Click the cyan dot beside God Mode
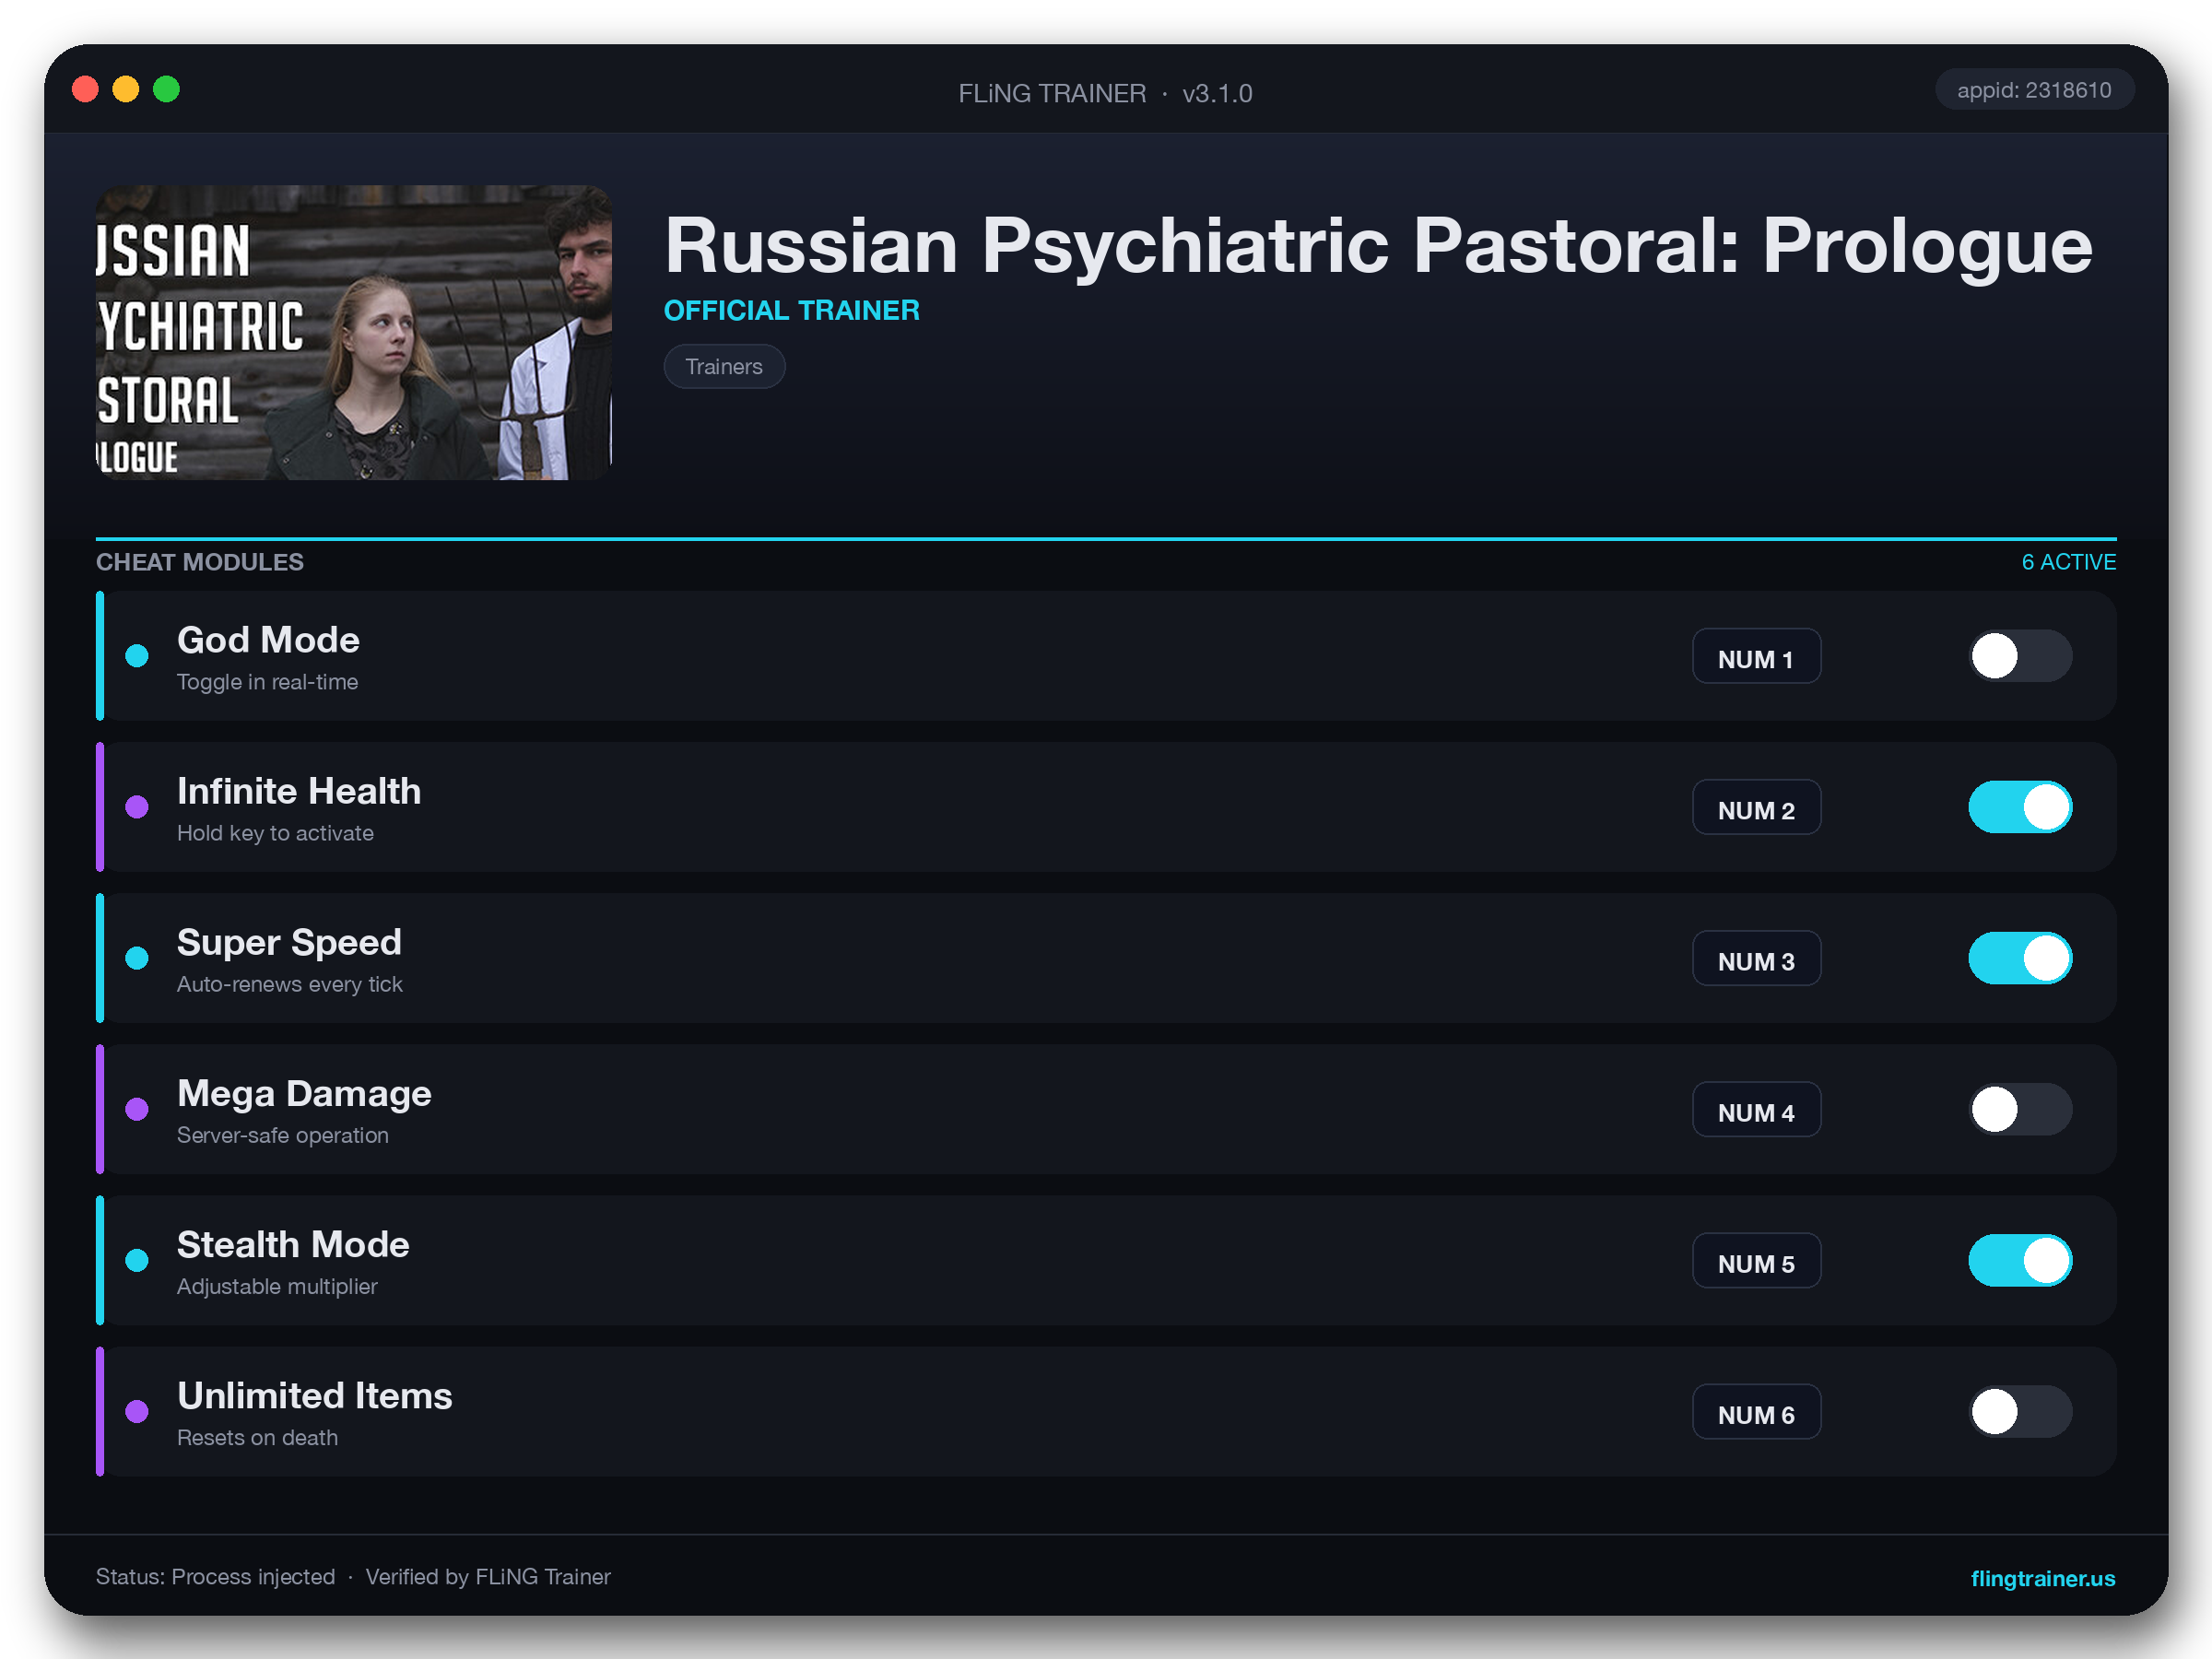 137,656
